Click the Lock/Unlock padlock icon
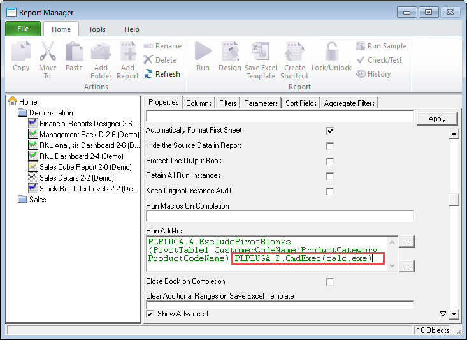The image size is (467, 340). (331, 51)
